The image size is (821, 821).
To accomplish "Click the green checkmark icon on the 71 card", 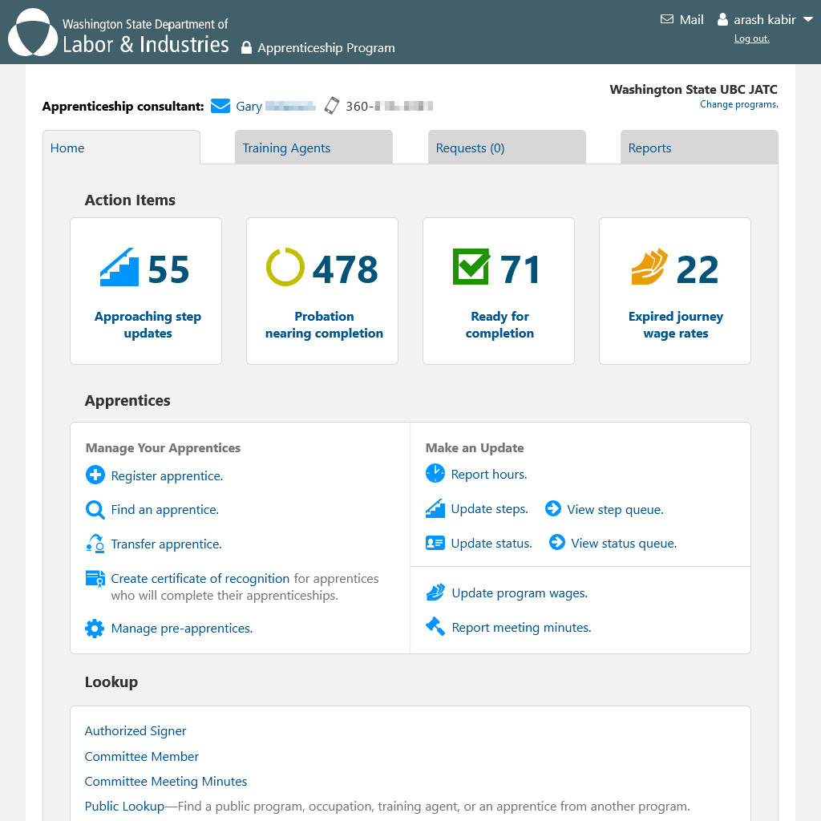I will coord(471,266).
